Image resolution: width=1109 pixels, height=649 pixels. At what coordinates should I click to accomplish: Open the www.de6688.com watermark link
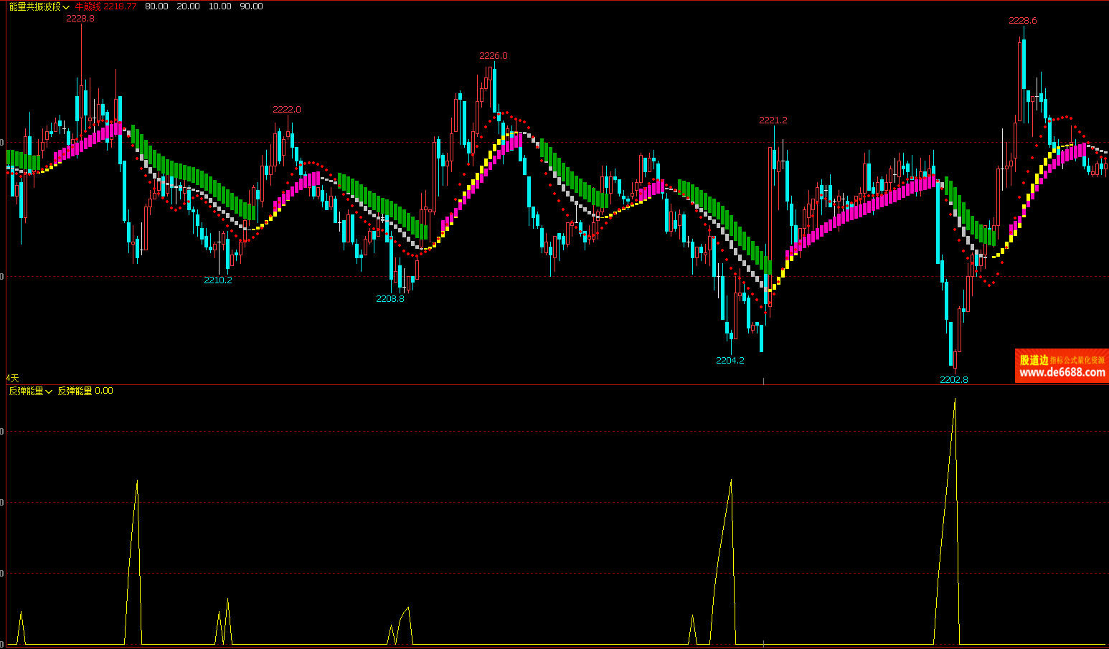1062,372
